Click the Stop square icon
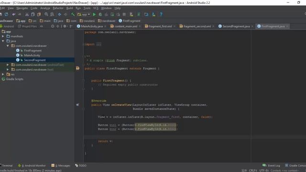Image resolution: width=306 pixels, height=172 pixels. pyautogui.click(x=124, y=14)
